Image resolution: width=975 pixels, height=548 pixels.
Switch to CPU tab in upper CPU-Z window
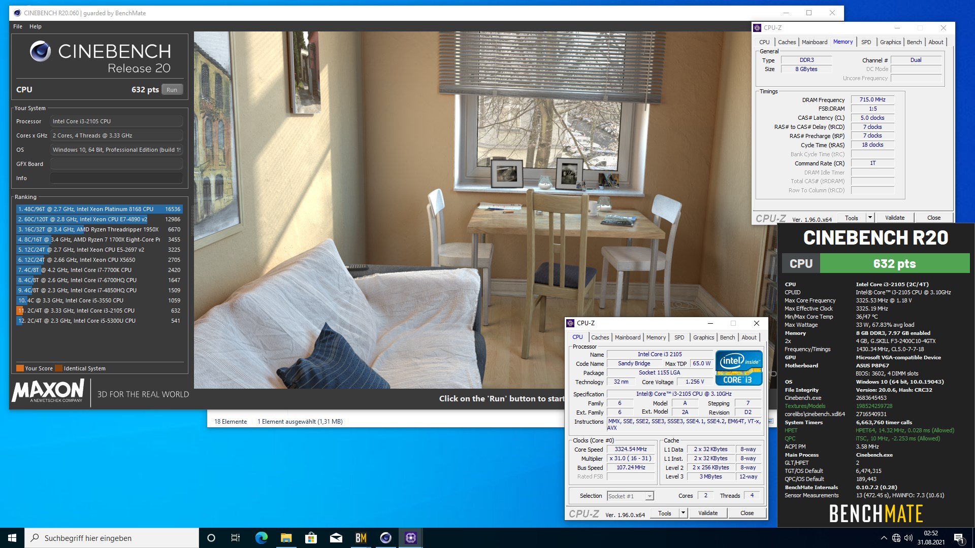[x=764, y=42]
